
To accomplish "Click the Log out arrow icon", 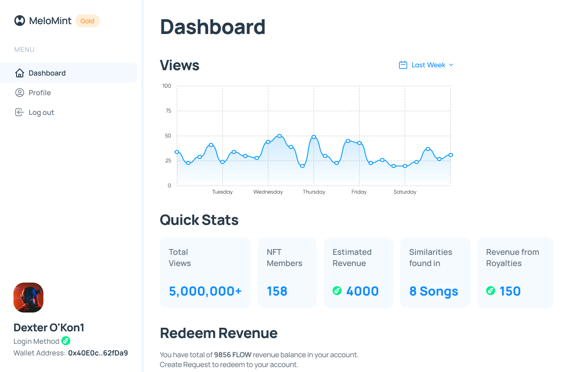I will click(19, 112).
